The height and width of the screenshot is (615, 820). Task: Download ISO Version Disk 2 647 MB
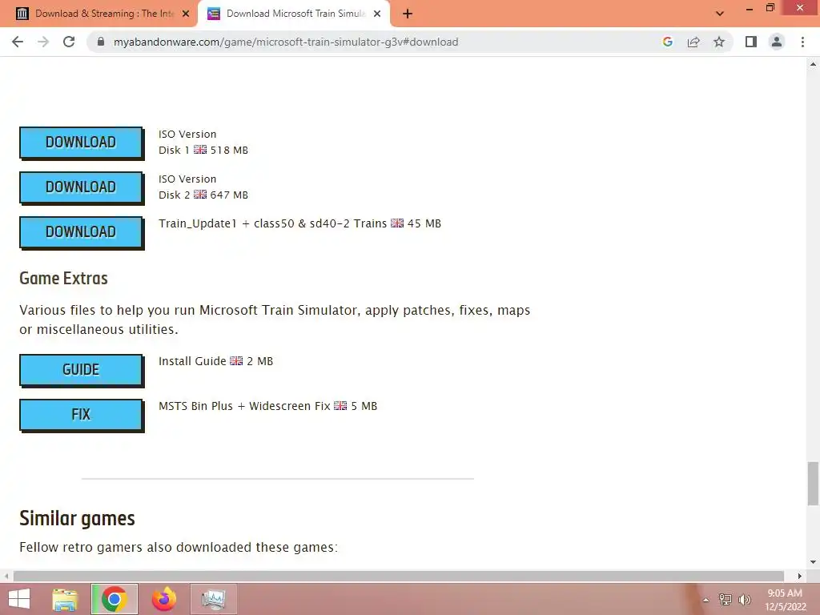(81, 187)
